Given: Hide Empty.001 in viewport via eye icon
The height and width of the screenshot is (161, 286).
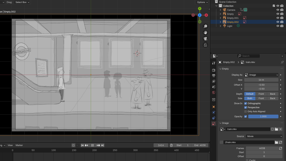Looking at the screenshot, I should (x=278, y=18).
